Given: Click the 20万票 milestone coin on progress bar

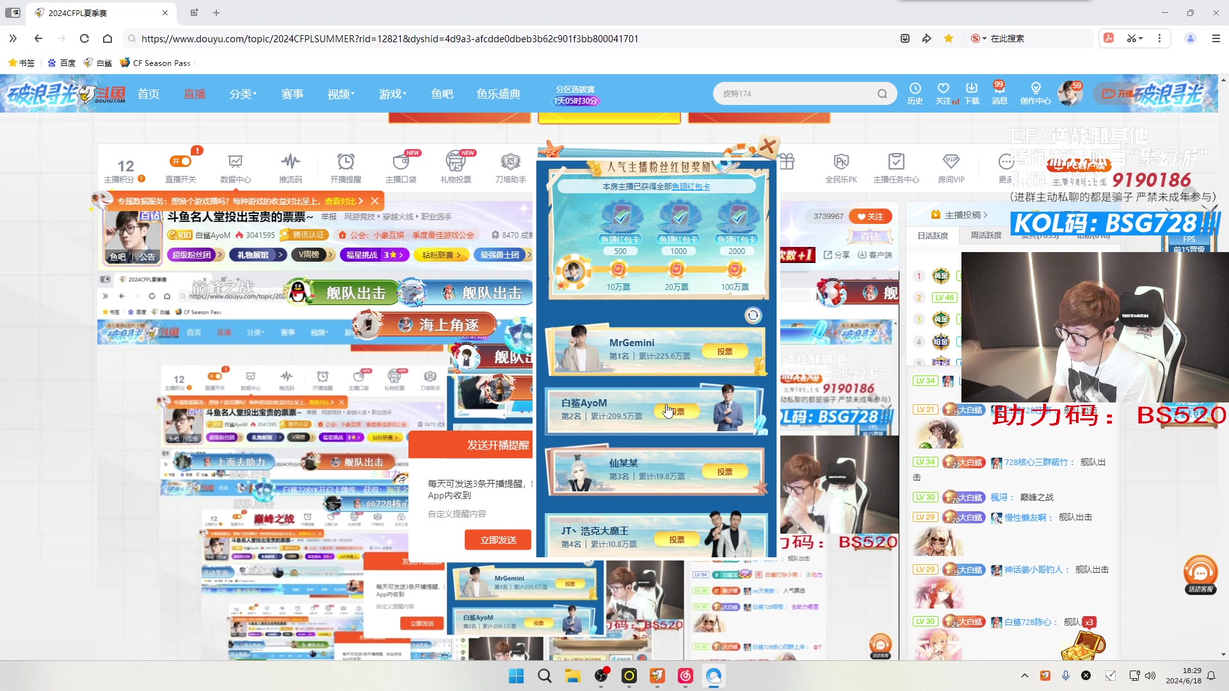Looking at the screenshot, I should [x=677, y=269].
